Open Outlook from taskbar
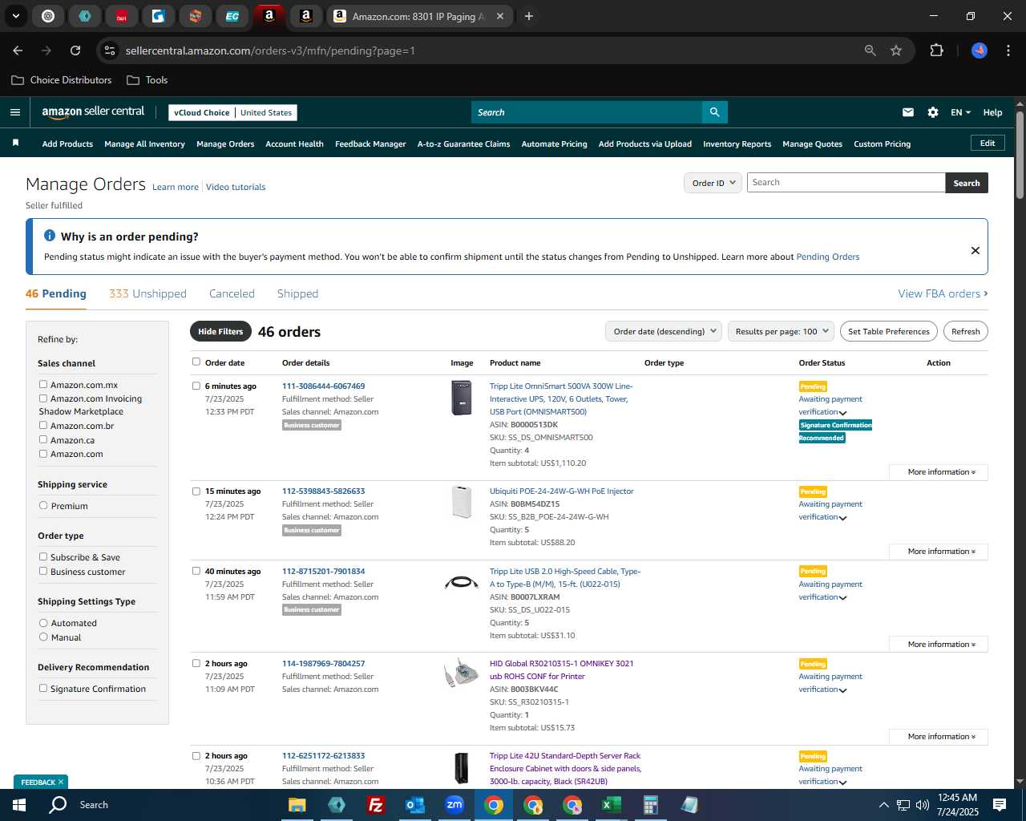Image resolution: width=1026 pixels, height=821 pixels. point(415,805)
